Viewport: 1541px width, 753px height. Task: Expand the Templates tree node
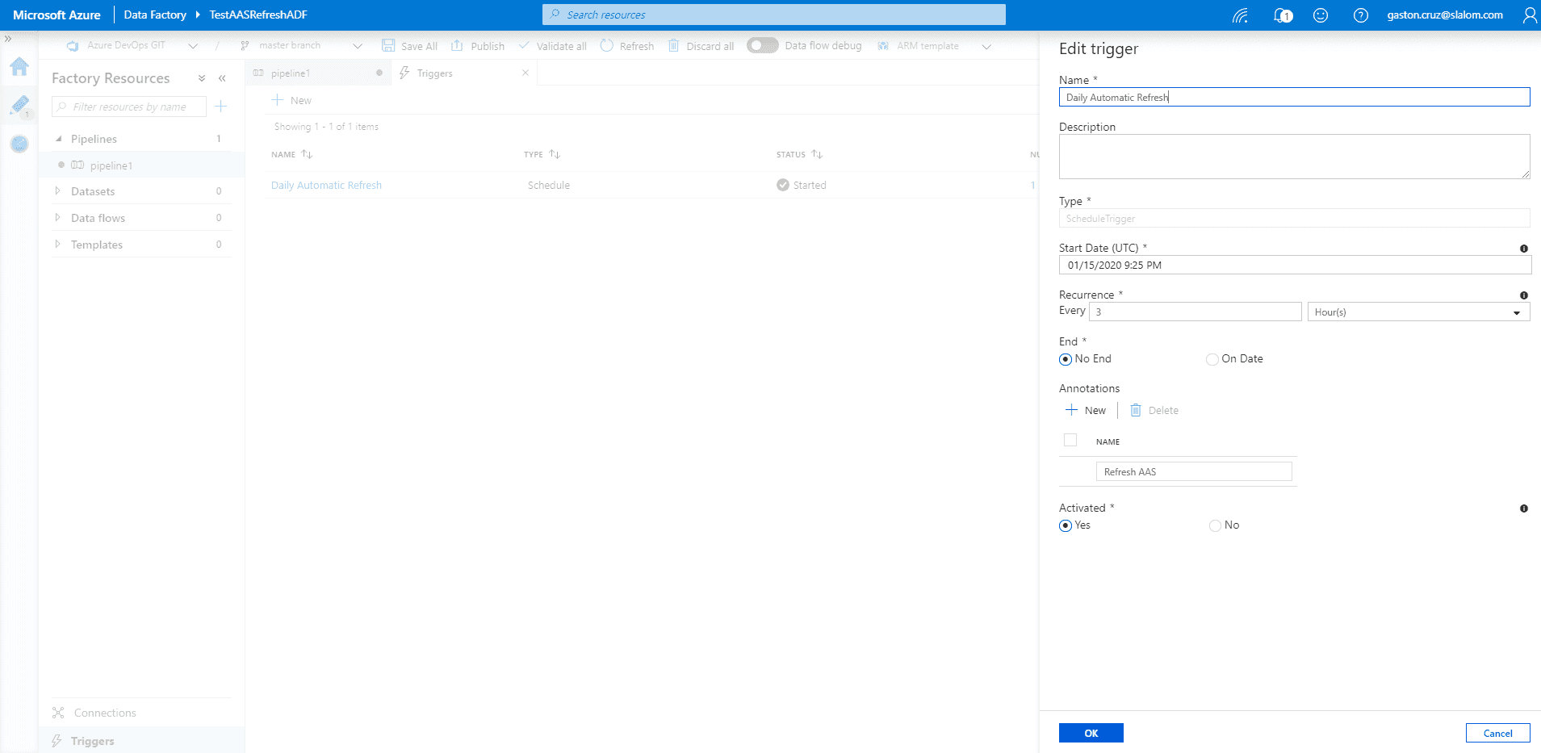coord(57,245)
